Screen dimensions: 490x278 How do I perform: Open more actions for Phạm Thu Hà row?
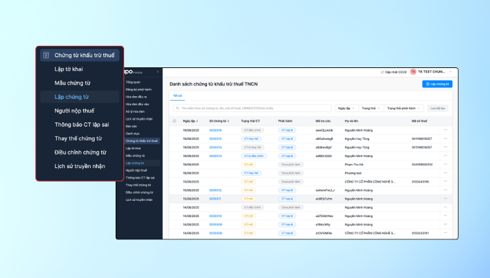point(446,164)
